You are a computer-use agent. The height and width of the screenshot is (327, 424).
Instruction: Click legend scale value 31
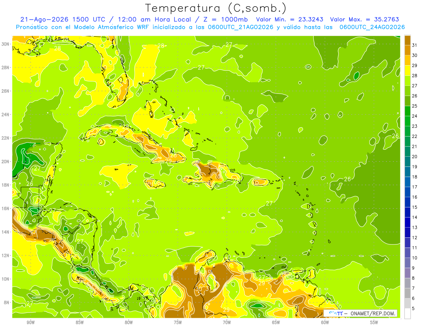tap(415, 45)
